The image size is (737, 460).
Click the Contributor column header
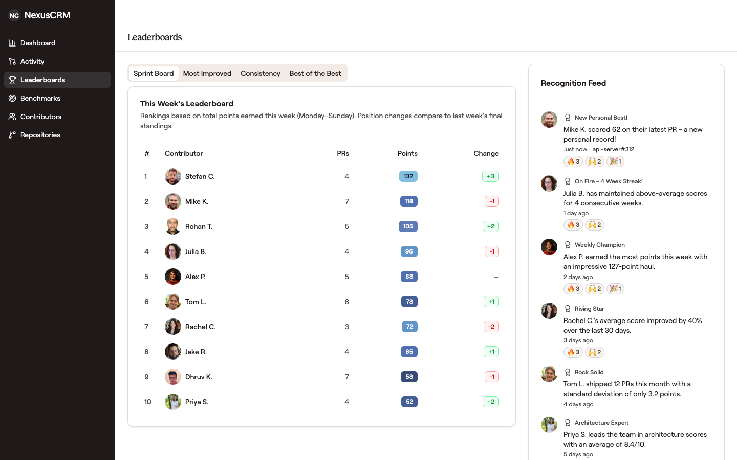click(184, 153)
